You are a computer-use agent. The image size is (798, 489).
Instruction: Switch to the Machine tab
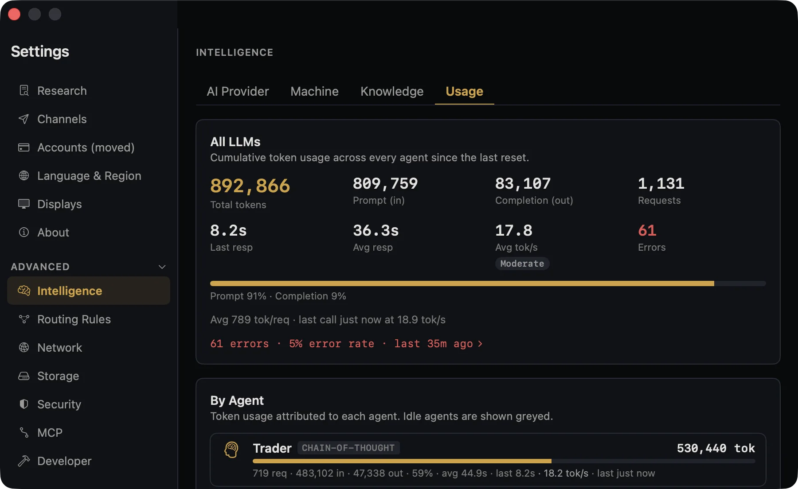pyautogui.click(x=315, y=91)
